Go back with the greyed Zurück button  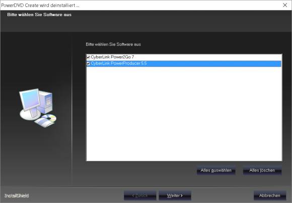coord(140,195)
